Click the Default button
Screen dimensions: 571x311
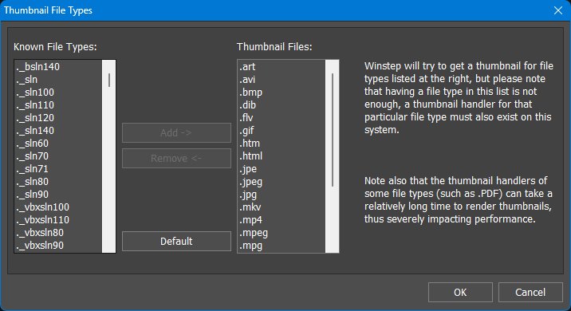(x=176, y=241)
